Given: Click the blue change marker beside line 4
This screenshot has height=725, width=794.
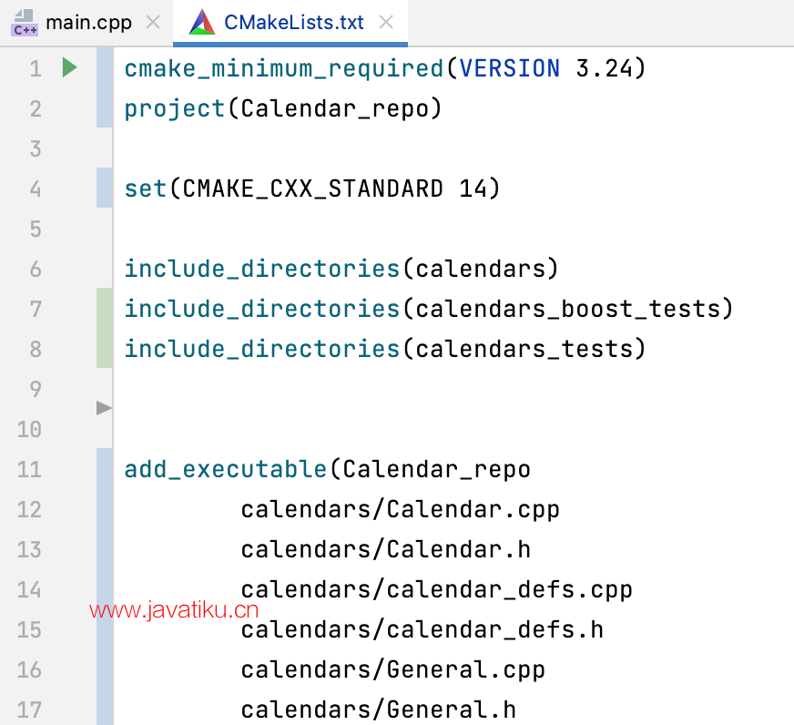Looking at the screenshot, I should click(104, 189).
